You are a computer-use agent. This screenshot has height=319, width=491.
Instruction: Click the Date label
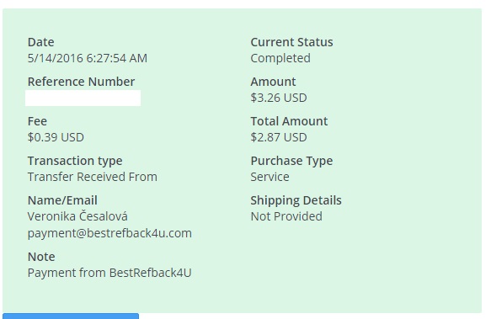(x=40, y=42)
